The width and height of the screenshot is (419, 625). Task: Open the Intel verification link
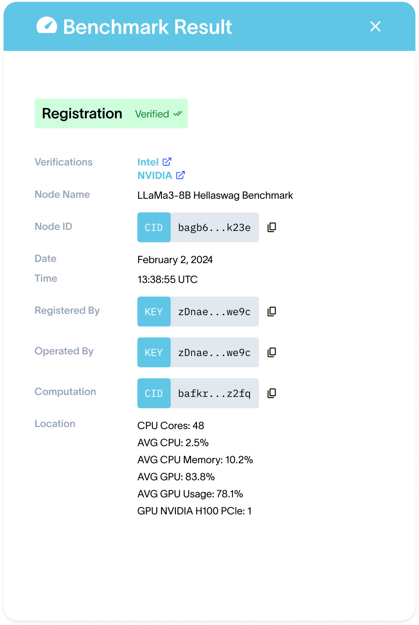click(x=148, y=162)
